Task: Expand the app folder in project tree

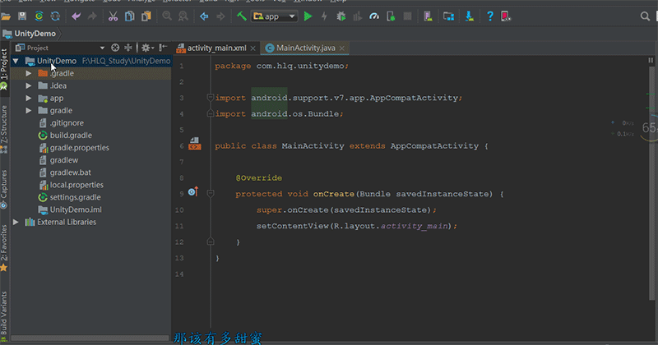Action: (x=30, y=98)
